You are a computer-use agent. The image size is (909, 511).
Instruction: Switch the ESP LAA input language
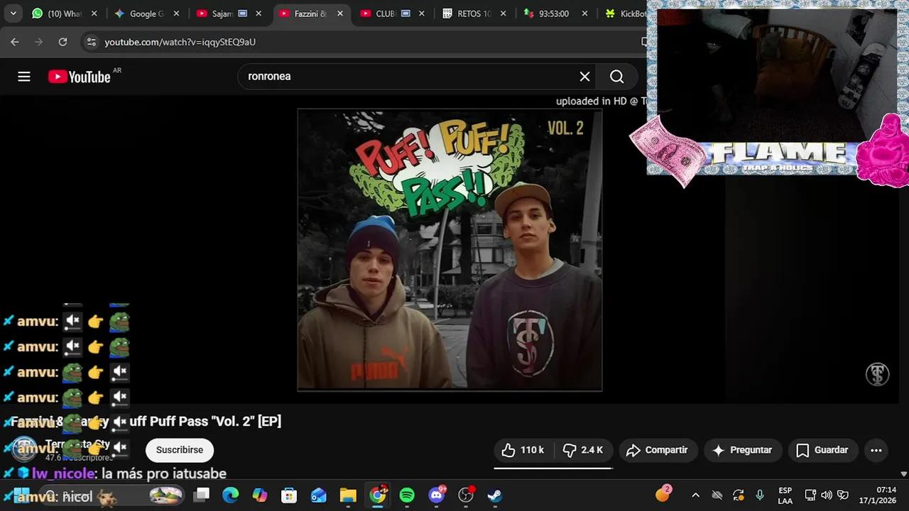(785, 495)
